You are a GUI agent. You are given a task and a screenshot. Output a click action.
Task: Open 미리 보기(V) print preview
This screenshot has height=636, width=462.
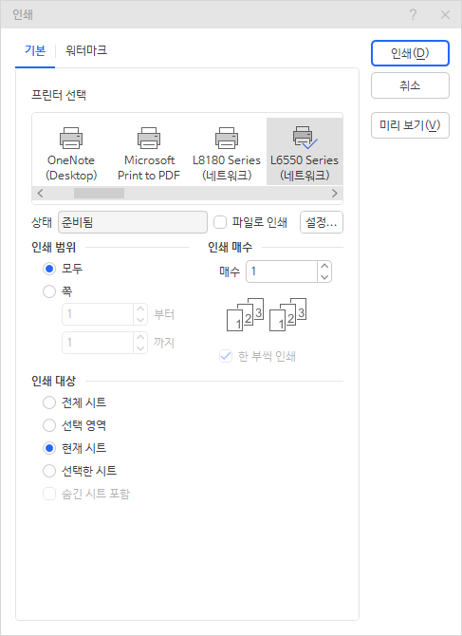pyautogui.click(x=410, y=125)
